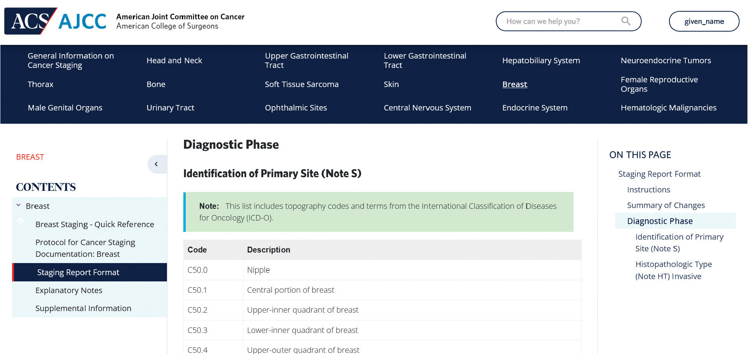Collapse the sidebar using the chevron button
This screenshot has width=749, height=354.
(x=157, y=164)
